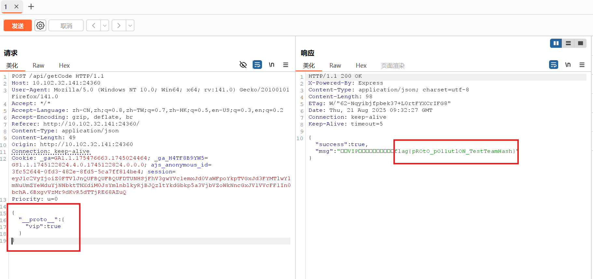
Task: Switch request view to Hex tab
Action: tap(64, 65)
